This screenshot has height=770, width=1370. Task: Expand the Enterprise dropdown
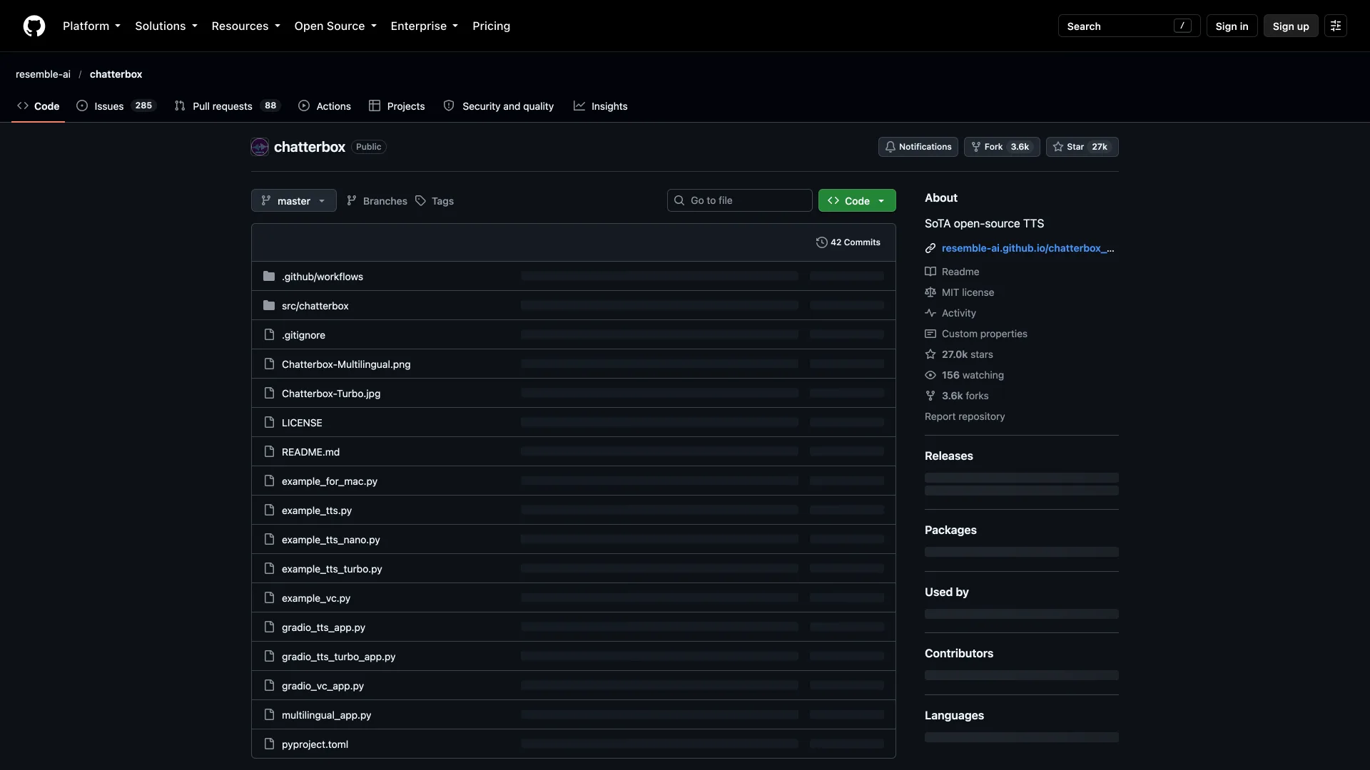(x=425, y=26)
